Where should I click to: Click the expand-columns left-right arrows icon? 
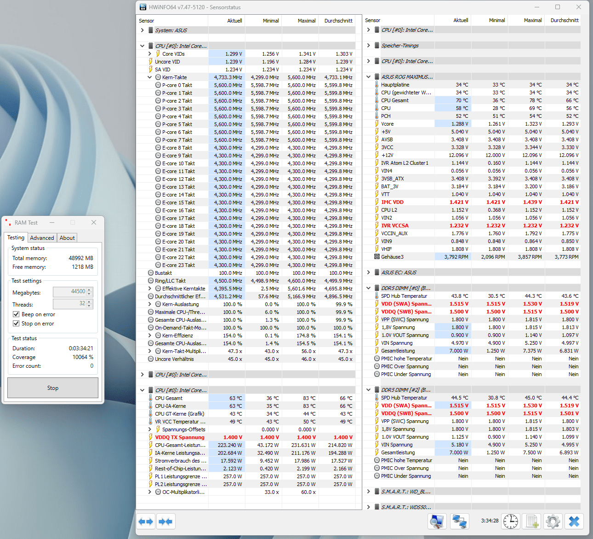tap(146, 522)
